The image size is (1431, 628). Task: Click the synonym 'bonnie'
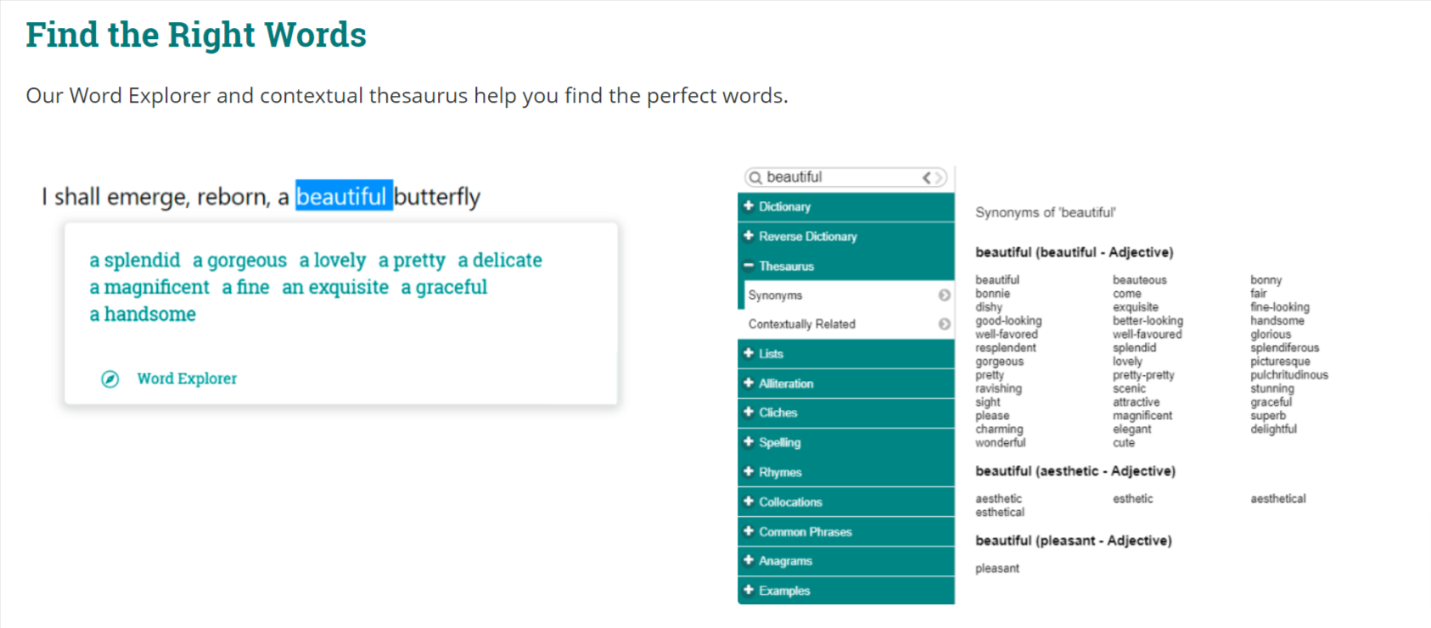click(992, 294)
